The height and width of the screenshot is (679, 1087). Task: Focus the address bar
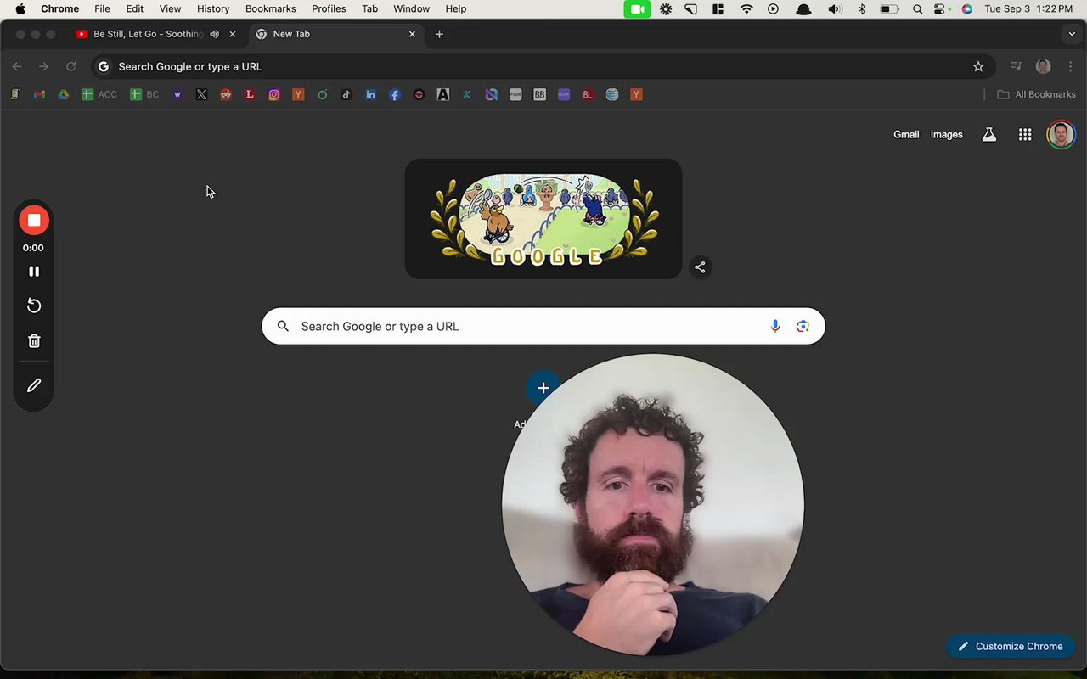coord(542,66)
